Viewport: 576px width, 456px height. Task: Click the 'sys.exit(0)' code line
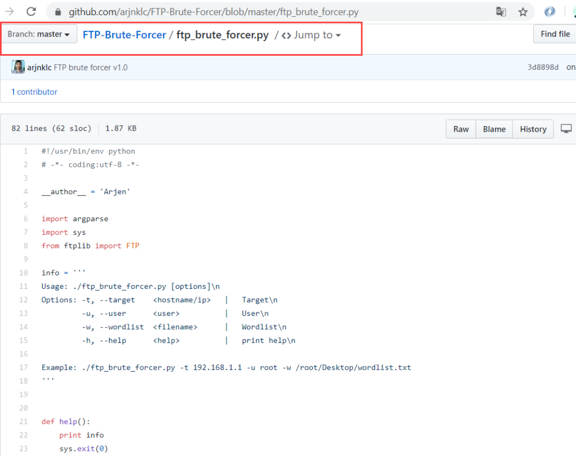pyautogui.click(x=84, y=449)
